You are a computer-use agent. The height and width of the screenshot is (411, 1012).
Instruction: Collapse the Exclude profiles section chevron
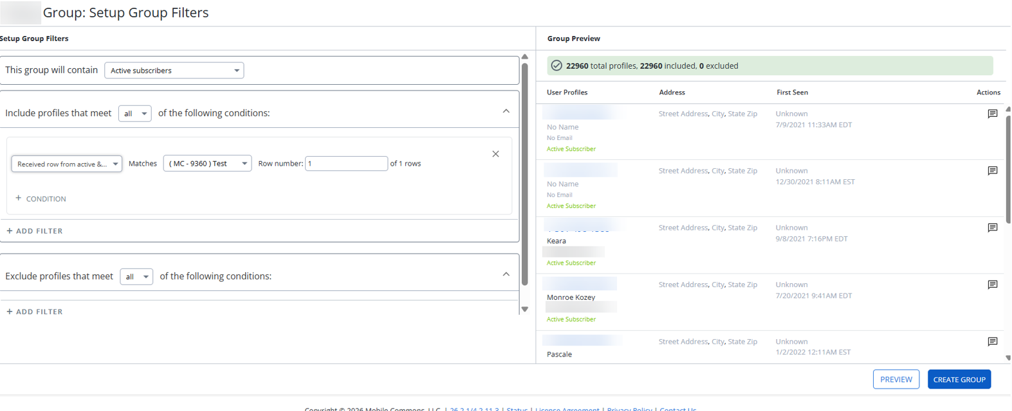click(x=506, y=274)
